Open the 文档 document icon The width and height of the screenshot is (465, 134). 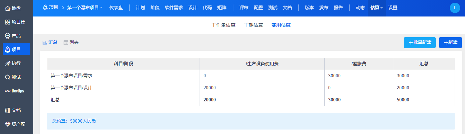coord(8,110)
